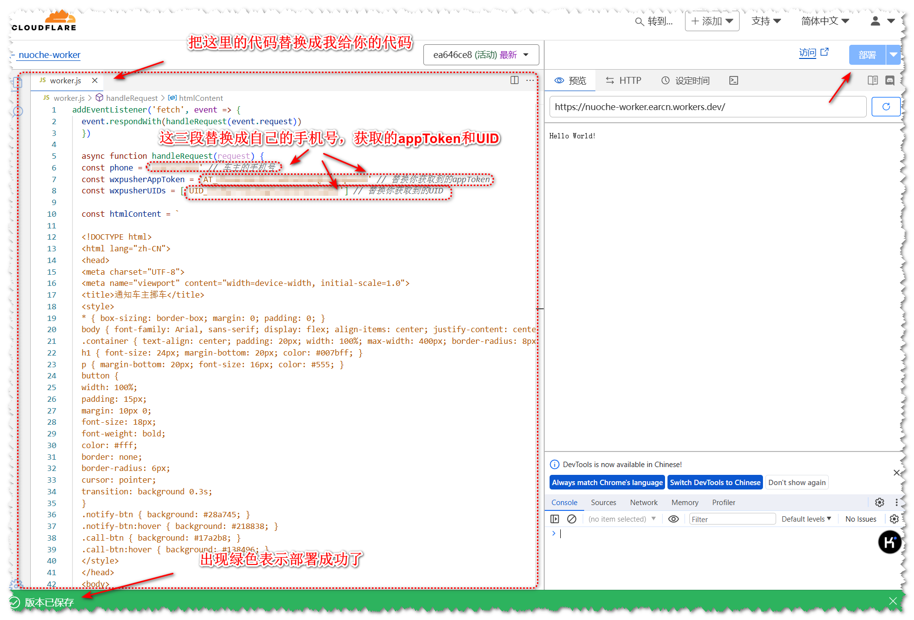Image resolution: width=914 pixels, height=620 pixels.
Task: Open the context selector (no item selected)
Action: [x=622, y=519]
